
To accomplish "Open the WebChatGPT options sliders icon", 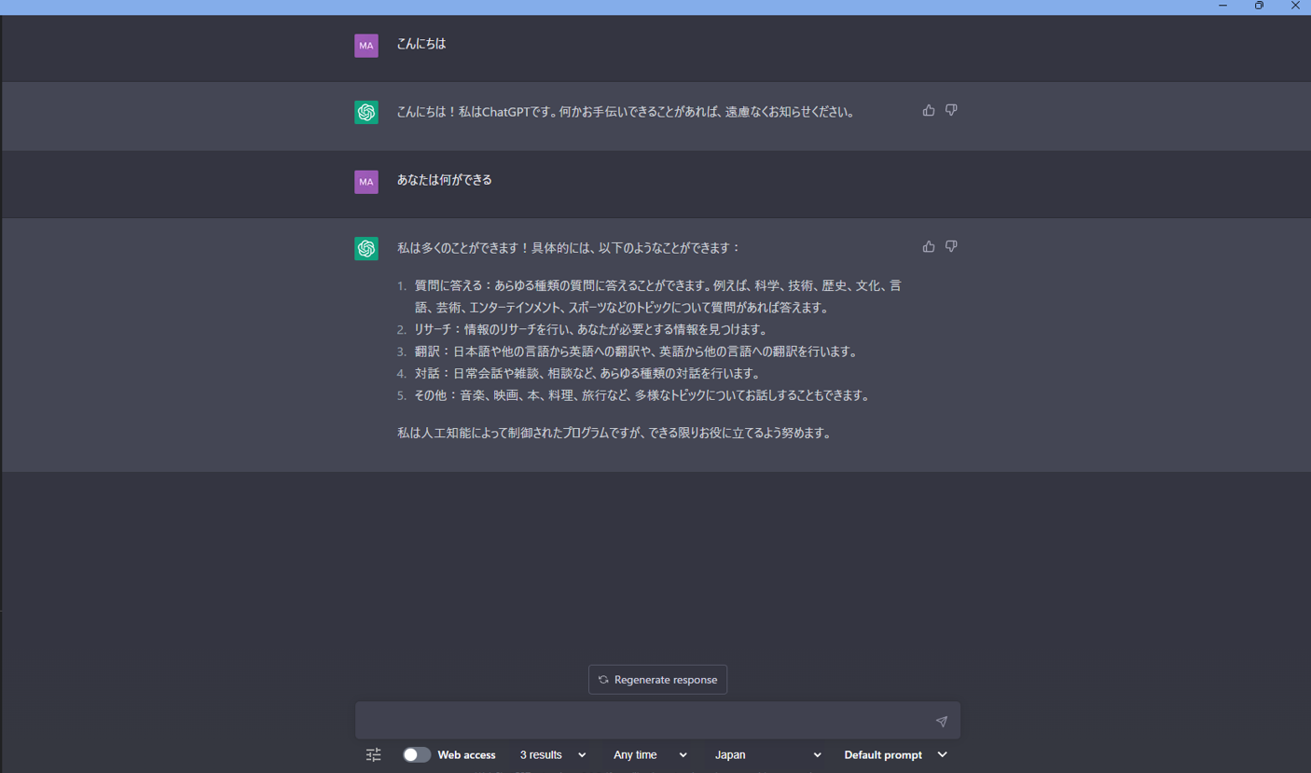I will tap(373, 755).
